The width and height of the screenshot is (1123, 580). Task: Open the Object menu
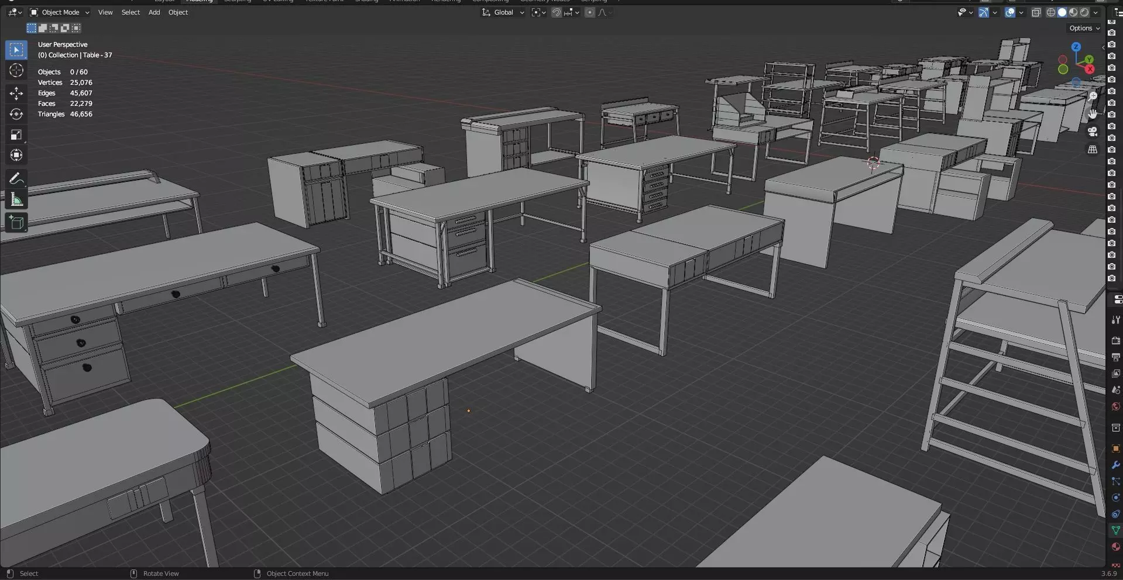tap(178, 12)
